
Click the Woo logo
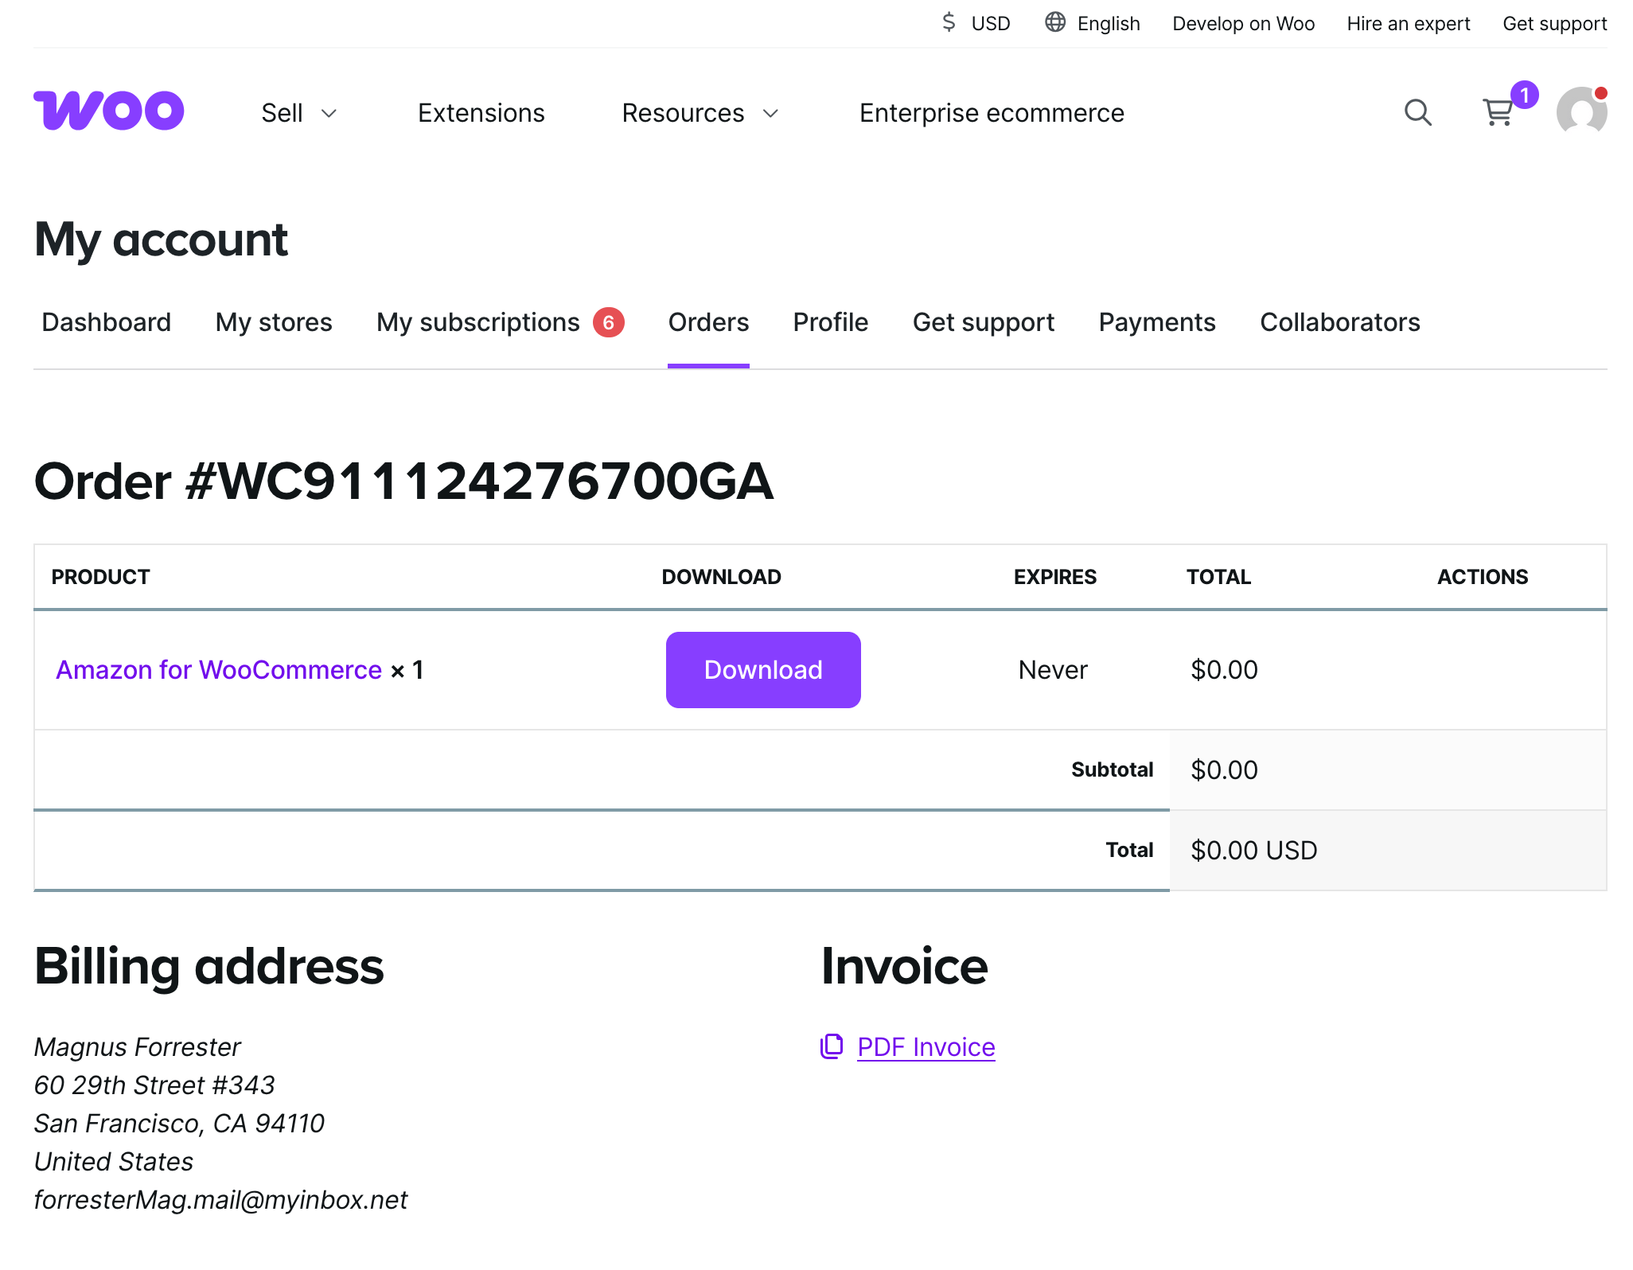[109, 111]
